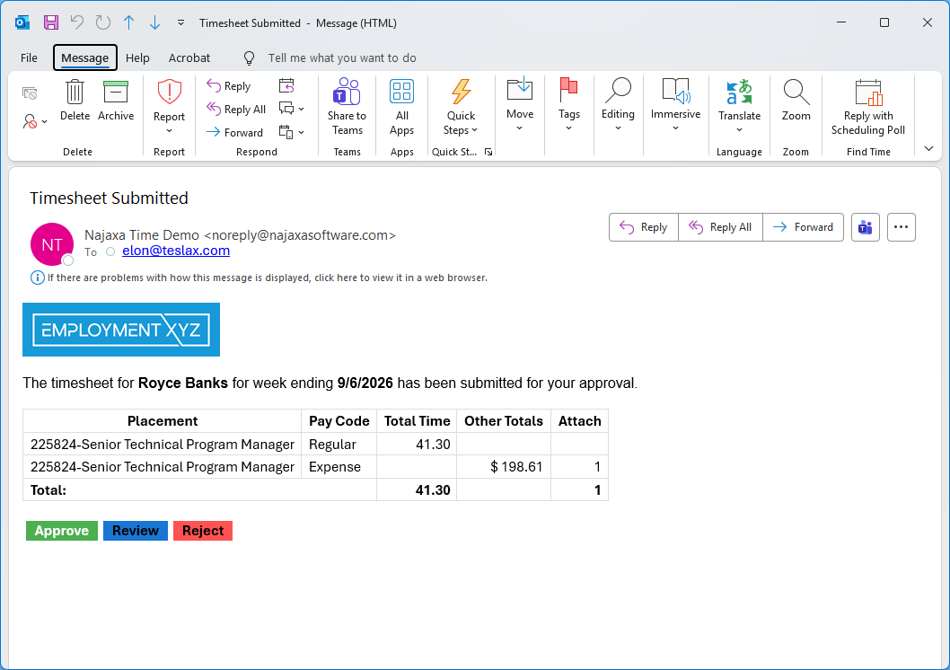Open the More respond actions dropdown
This screenshot has height=670, width=950.
tap(292, 132)
